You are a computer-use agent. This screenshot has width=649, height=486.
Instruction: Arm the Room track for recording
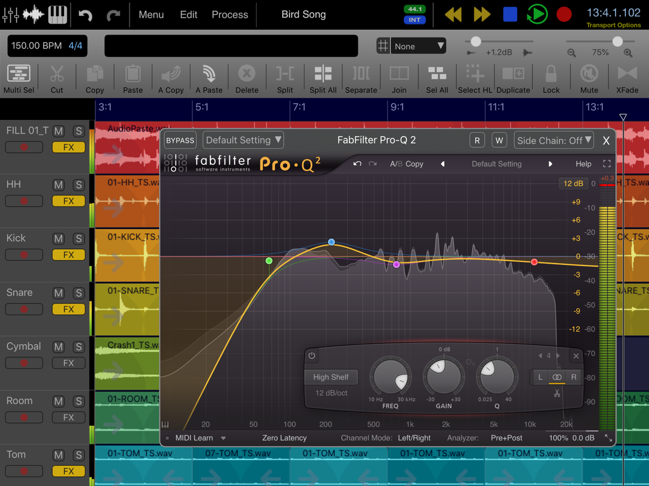pyautogui.click(x=24, y=417)
